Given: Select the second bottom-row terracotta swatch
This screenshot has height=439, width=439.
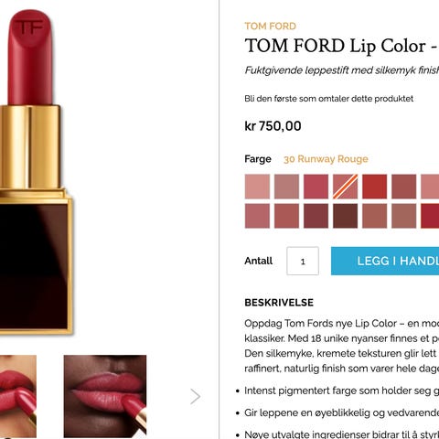Looking at the screenshot, I should (286, 216).
